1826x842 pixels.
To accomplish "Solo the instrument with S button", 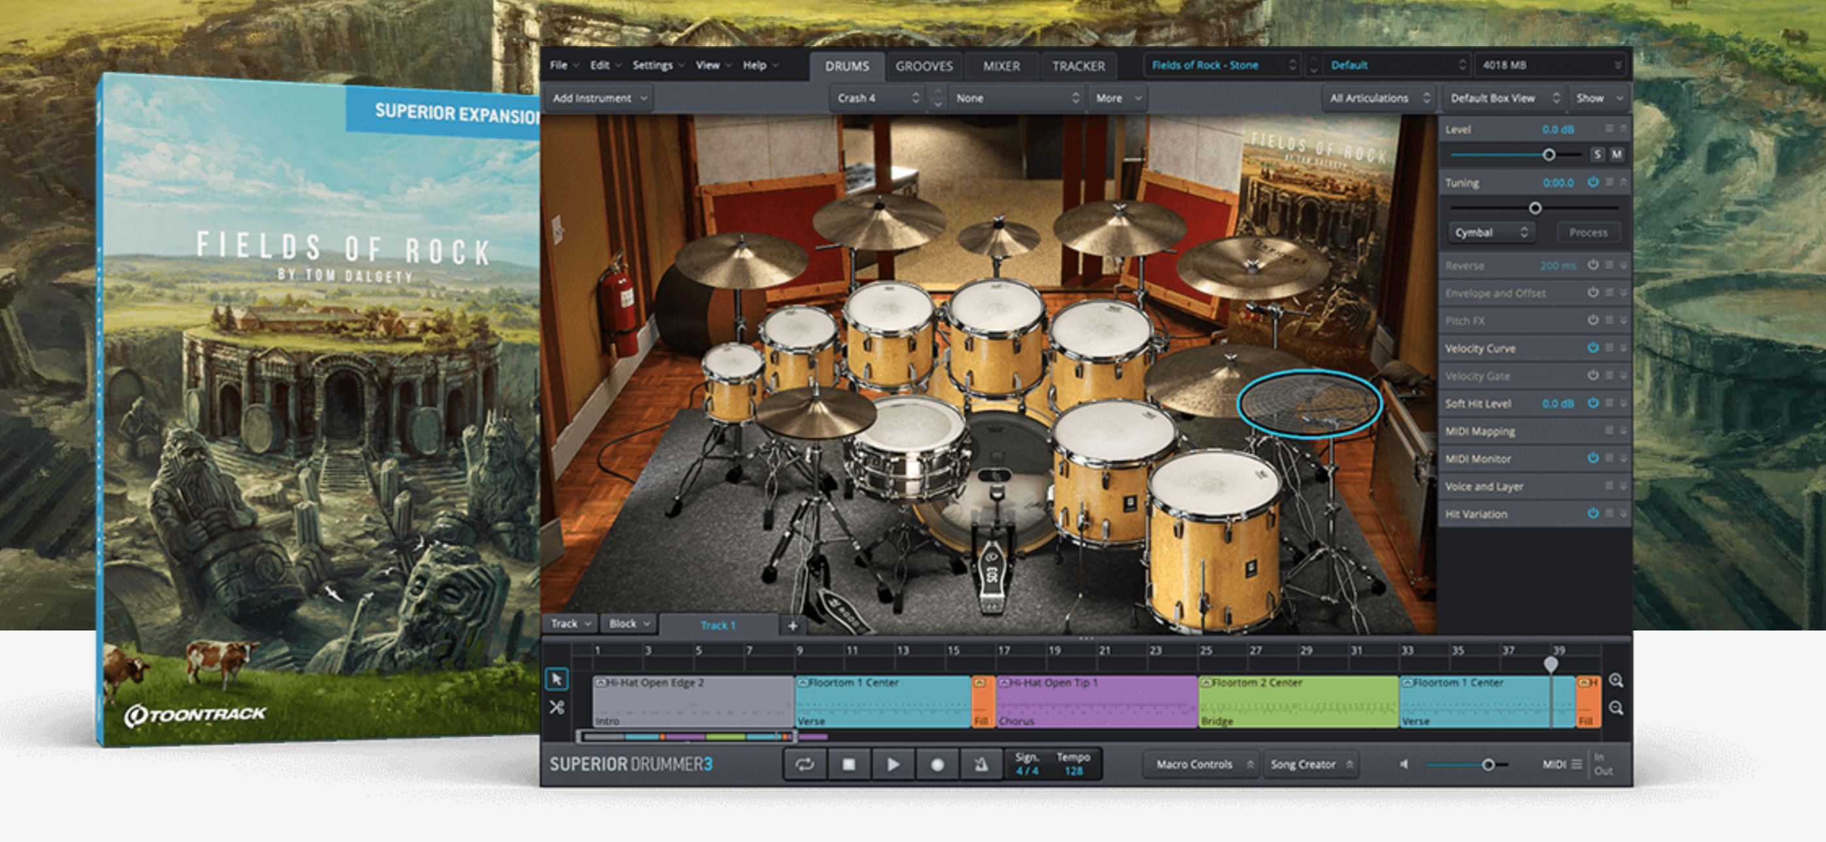I will tap(1597, 154).
